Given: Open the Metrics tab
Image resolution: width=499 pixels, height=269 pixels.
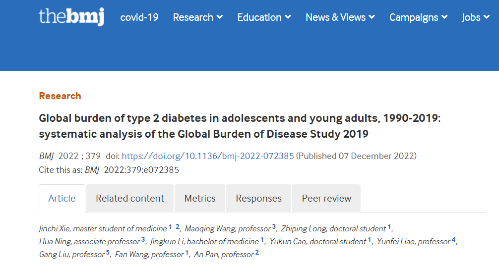Looking at the screenshot, I should click(200, 199).
